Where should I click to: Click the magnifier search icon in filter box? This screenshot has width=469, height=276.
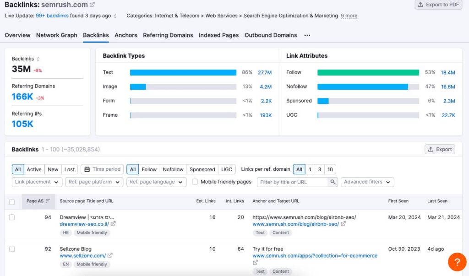333,182
